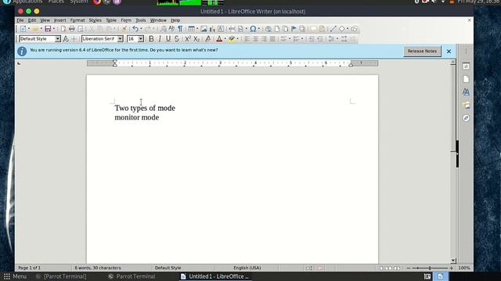
Task: Apply subscript formatting
Action: pyautogui.click(x=196, y=39)
